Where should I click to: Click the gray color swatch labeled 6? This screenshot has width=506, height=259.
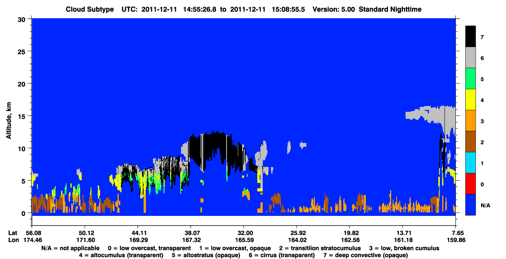click(471, 58)
